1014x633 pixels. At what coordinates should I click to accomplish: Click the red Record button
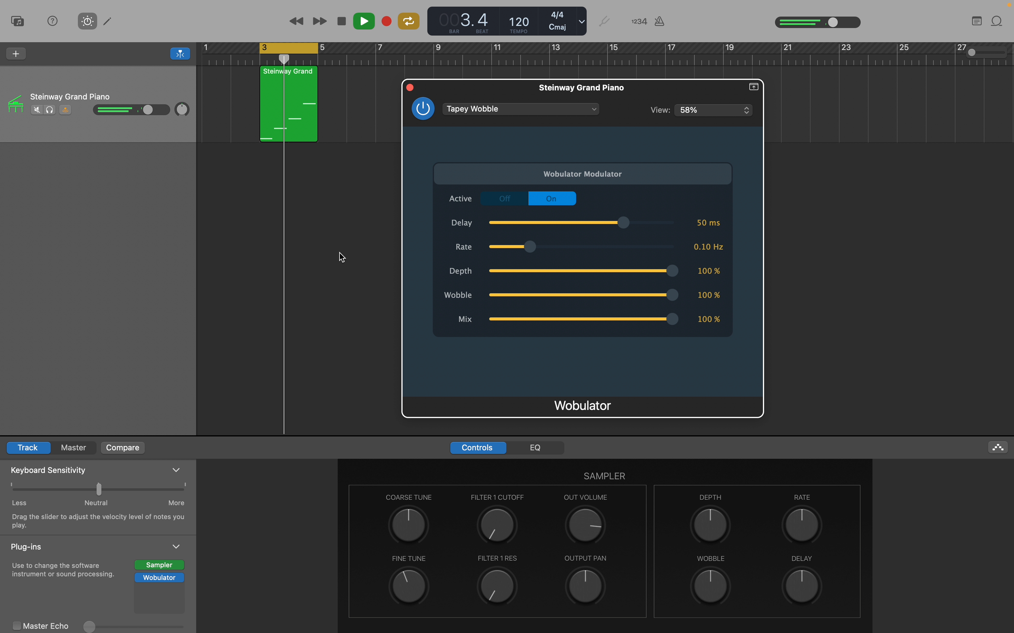386,21
